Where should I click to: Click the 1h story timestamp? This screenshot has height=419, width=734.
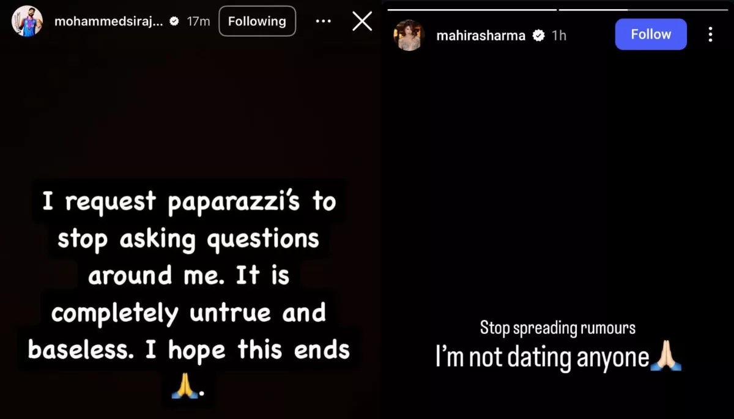coord(559,35)
